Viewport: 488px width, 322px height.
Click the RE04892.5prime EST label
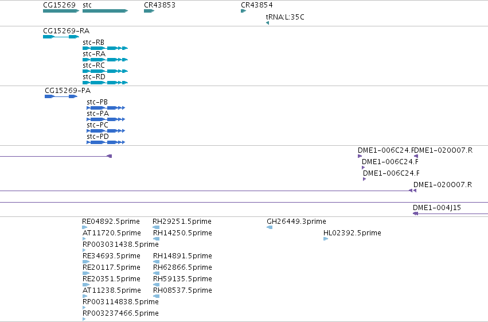(111, 222)
